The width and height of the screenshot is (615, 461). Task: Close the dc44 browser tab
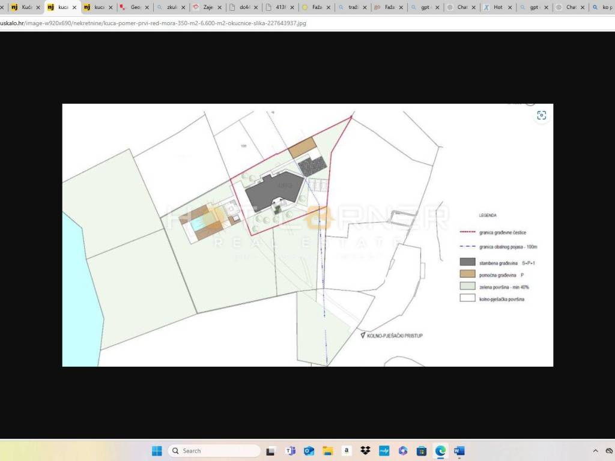click(255, 8)
